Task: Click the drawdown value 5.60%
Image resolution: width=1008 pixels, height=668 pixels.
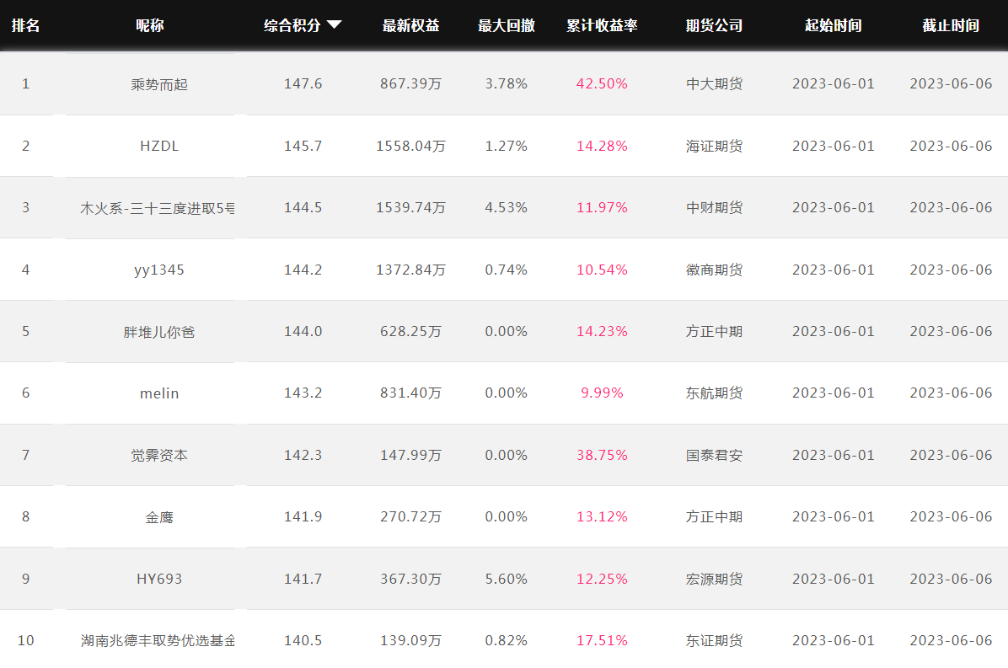Action: tap(507, 580)
